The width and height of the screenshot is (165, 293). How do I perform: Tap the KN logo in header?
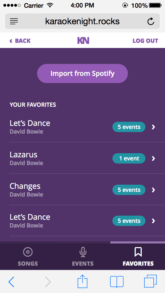pyautogui.click(x=83, y=40)
